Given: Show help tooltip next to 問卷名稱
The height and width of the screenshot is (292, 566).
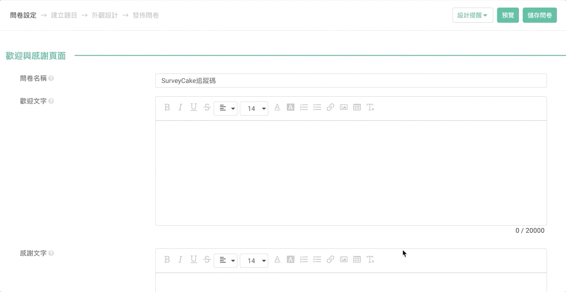Looking at the screenshot, I should (51, 78).
